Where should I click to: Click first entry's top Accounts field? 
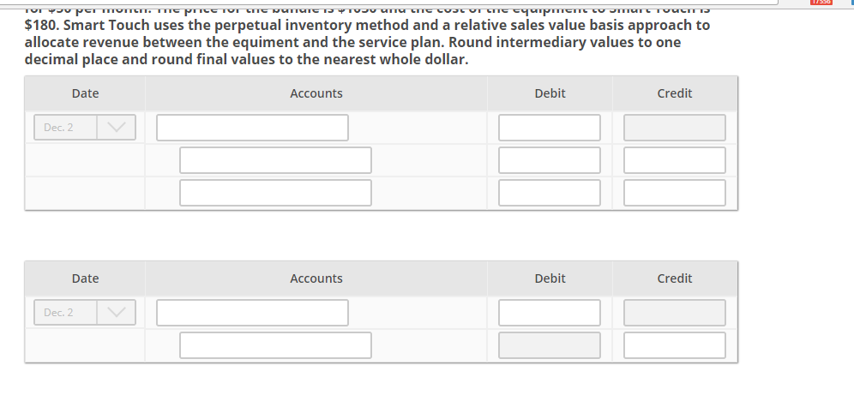252,128
